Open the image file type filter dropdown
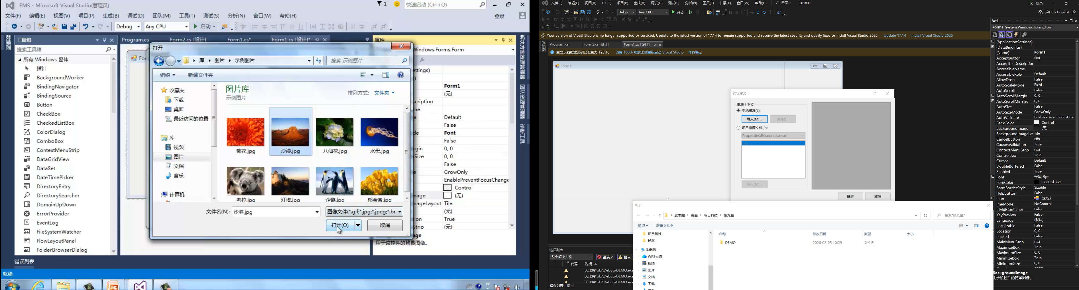This screenshot has height=290, width=1079. pos(365,212)
